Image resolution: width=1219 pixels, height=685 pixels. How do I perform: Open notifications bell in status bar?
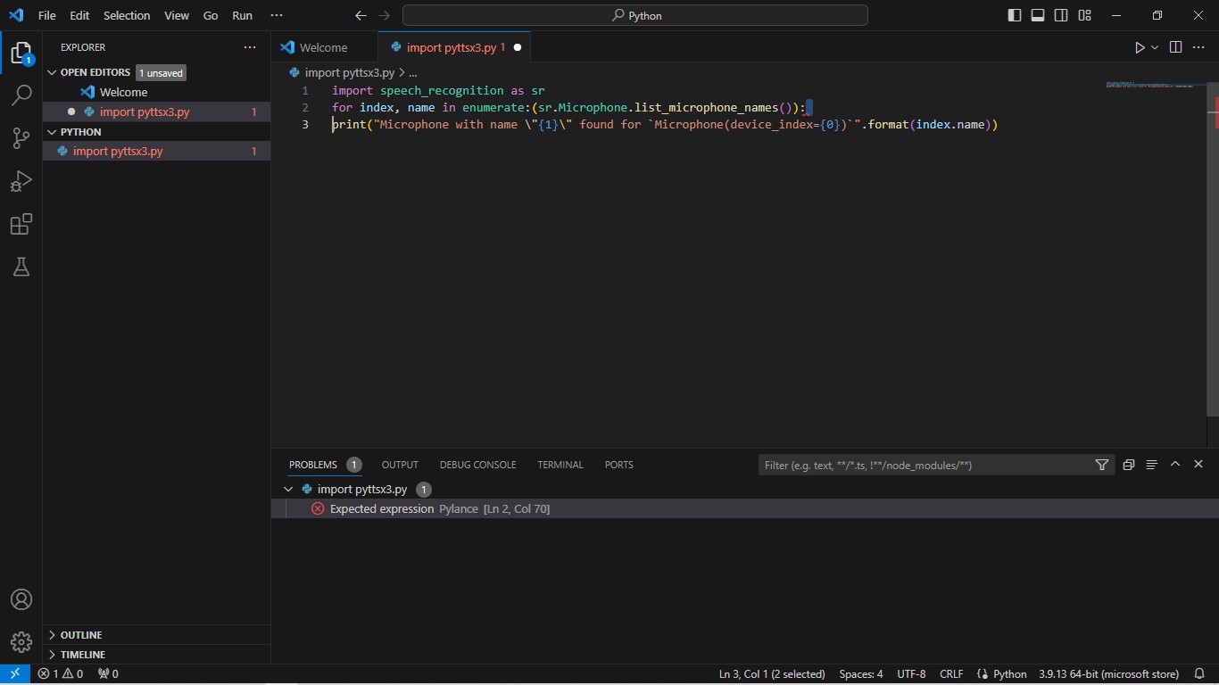(x=1198, y=674)
